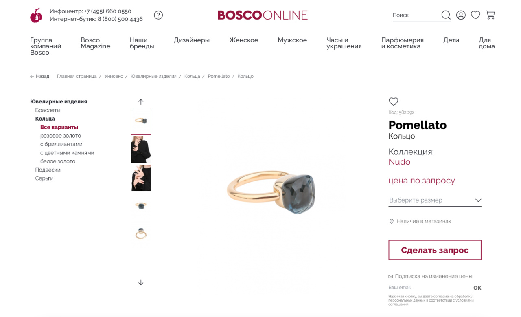
Task: Filter rings by розовое золото
Action: point(61,136)
